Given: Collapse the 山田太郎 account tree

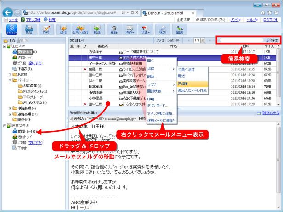Looking at the screenshot, I should tap(5, 46).
